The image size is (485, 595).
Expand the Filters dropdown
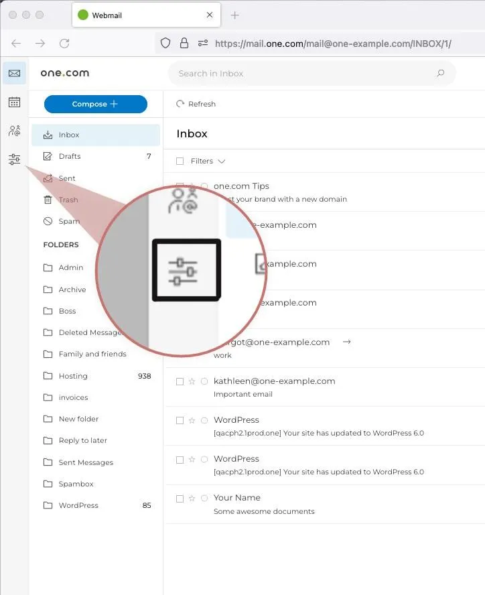pyautogui.click(x=208, y=161)
